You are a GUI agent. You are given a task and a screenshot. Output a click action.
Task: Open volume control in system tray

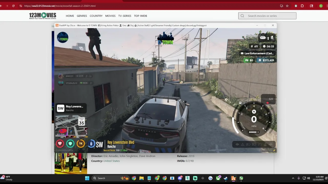(x=308, y=178)
